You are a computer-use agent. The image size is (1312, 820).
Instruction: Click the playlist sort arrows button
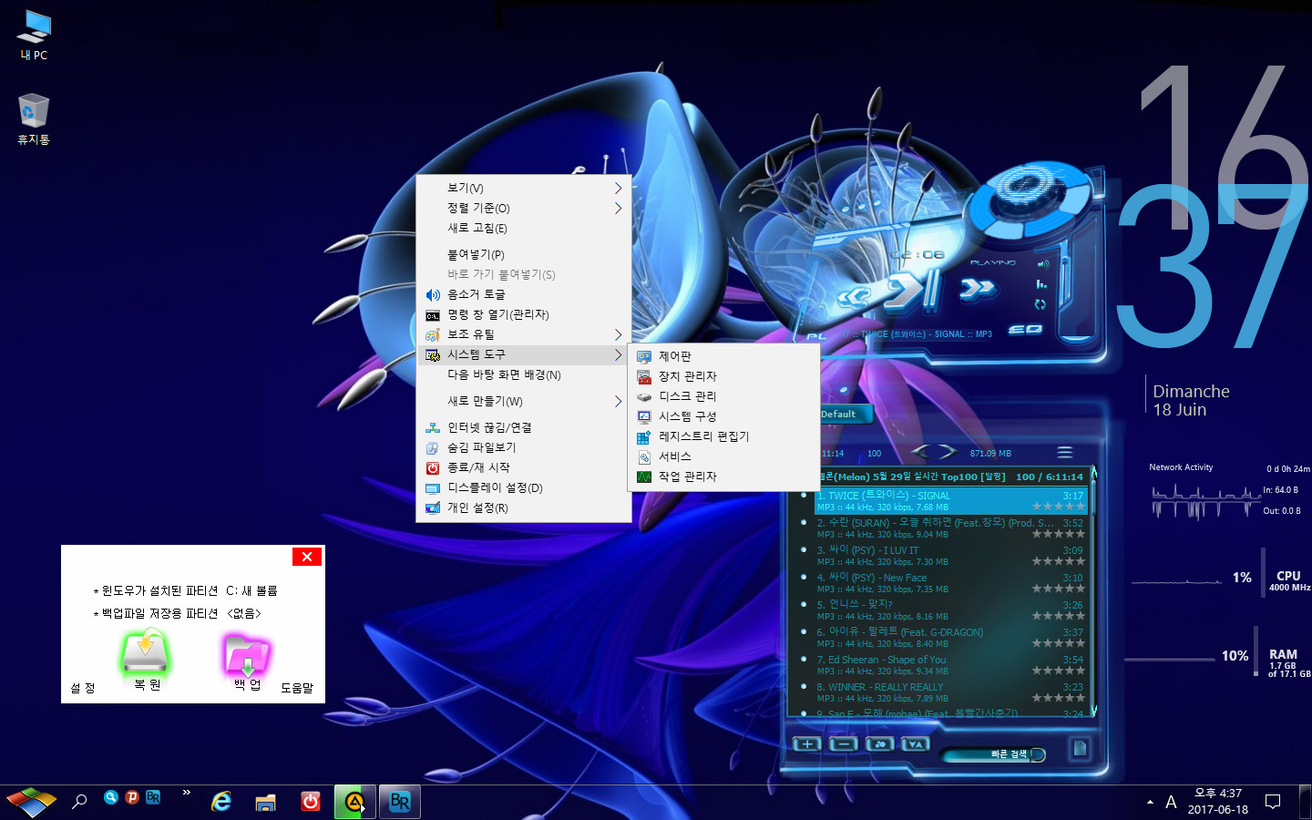[x=916, y=743]
